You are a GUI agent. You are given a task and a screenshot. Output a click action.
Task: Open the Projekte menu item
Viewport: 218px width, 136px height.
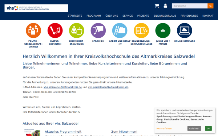coord(143,16)
